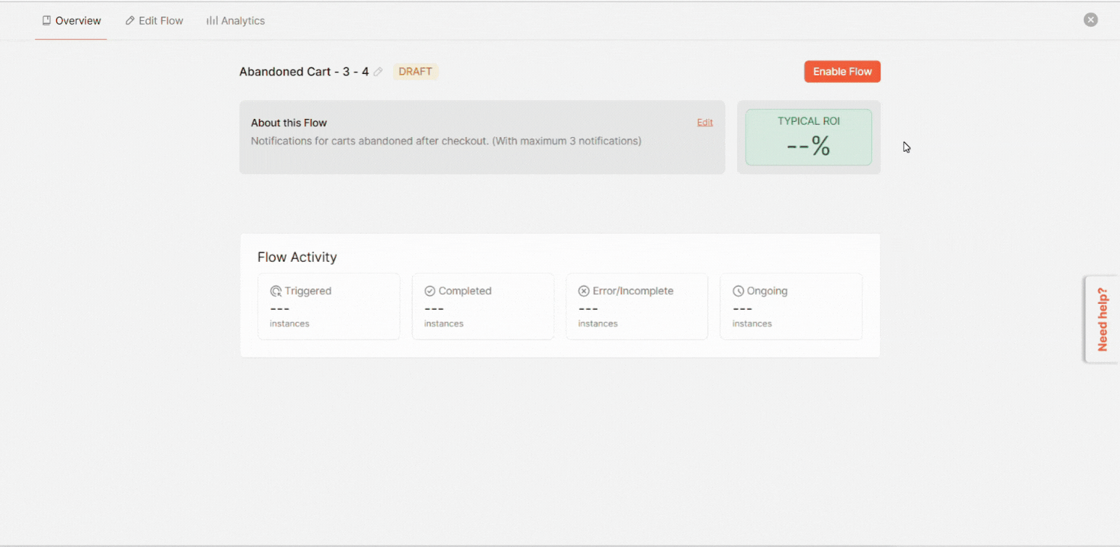Image resolution: width=1120 pixels, height=547 pixels.
Task: Click the Typical ROI card
Action: pos(809,137)
